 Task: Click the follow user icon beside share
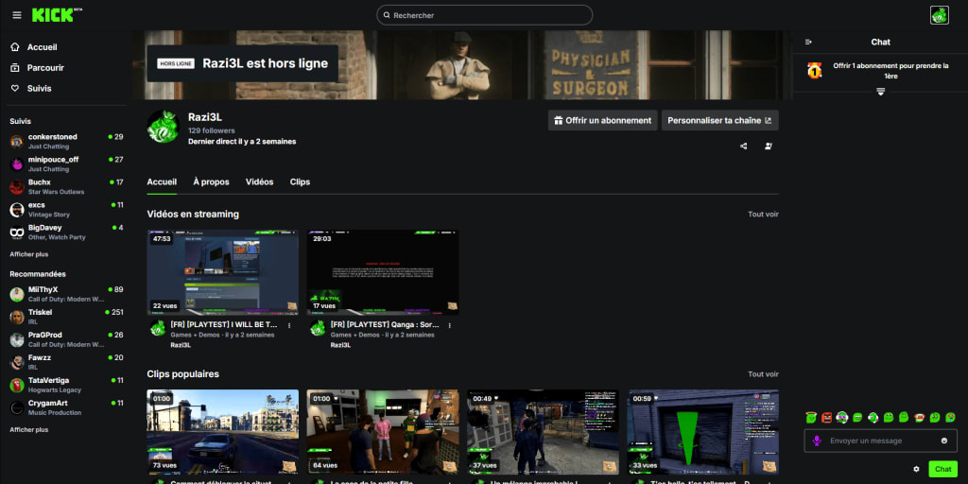click(x=769, y=147)
